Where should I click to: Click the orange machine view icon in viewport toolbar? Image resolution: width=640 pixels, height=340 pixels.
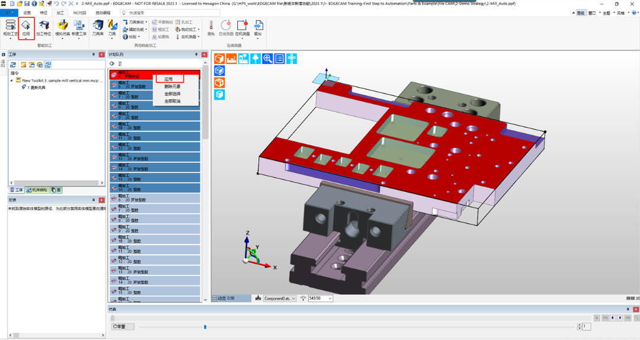(x=232, y=59)
